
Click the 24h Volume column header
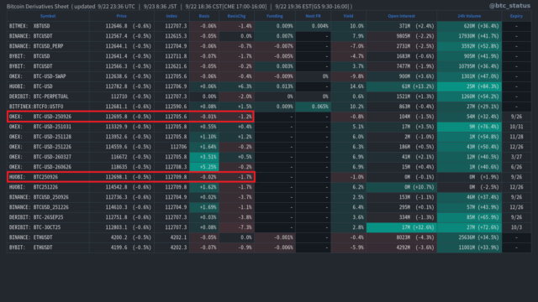pyautogui.click(x=469, y=16)
